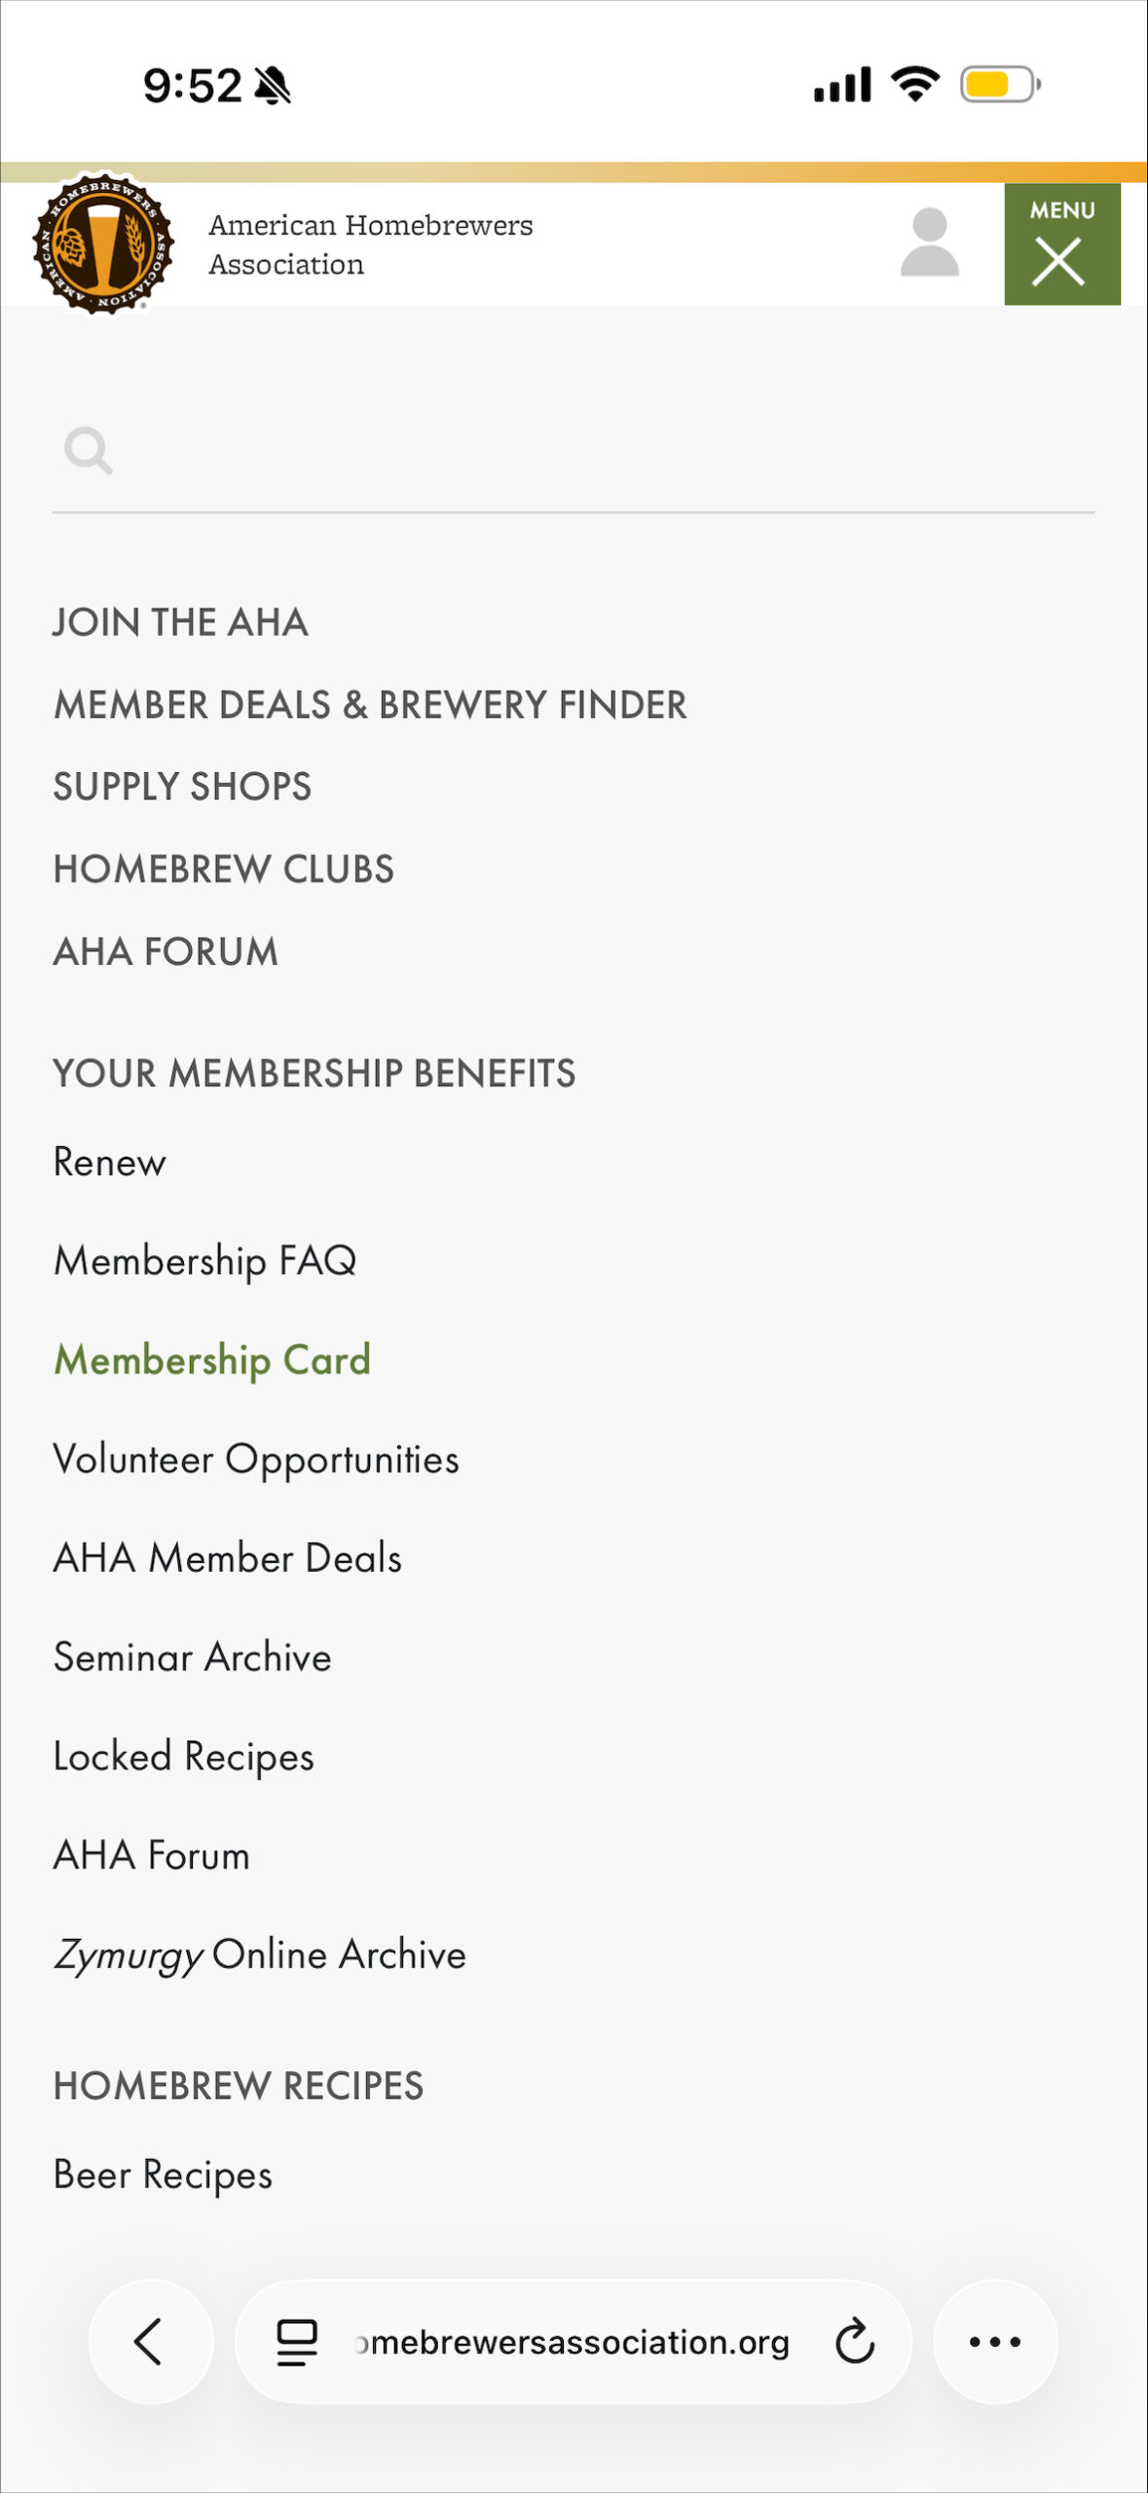Open Join the AHA menu item
The width and height of the screenshot is (1148, 2493).
click(x=181, y=622)
